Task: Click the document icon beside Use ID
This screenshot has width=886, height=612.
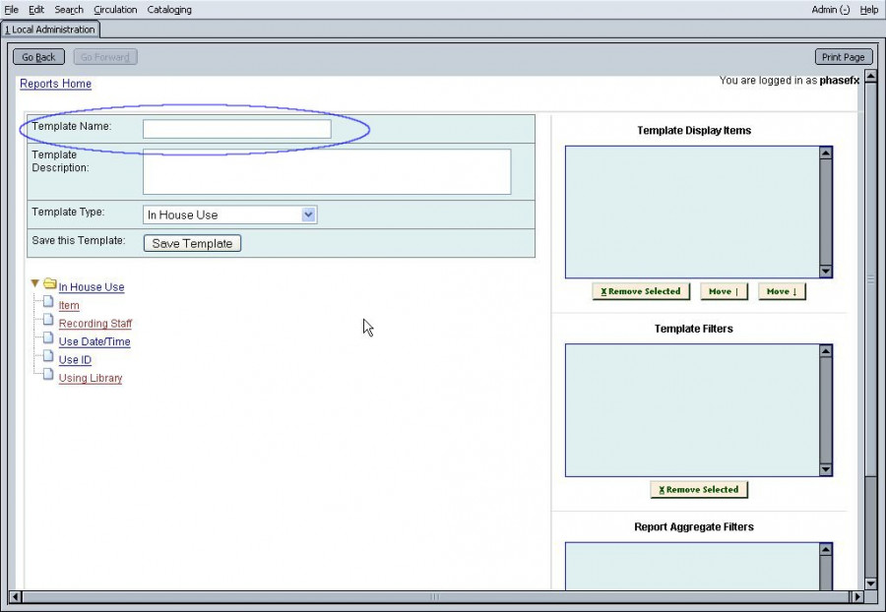Action: pyautogui.click(x=48, y=358)
